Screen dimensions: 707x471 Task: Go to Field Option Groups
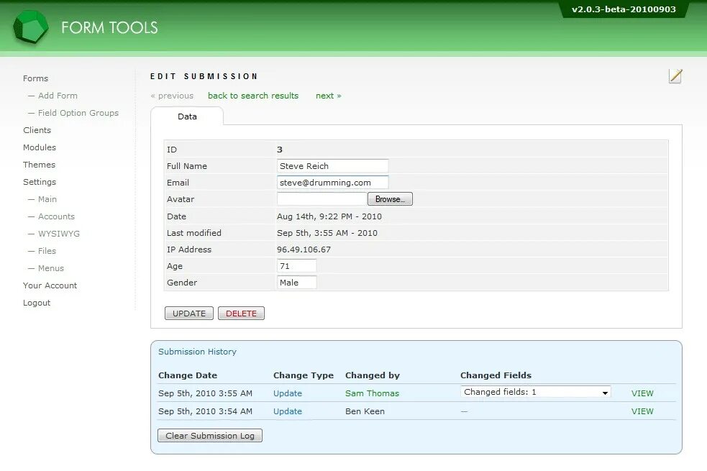78,113
